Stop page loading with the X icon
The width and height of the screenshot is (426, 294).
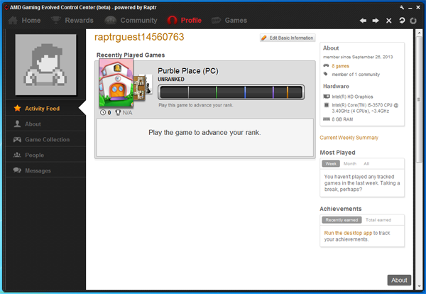point(388,21)
